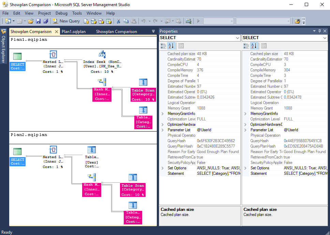Open the Debug menu

coord(61,13)
